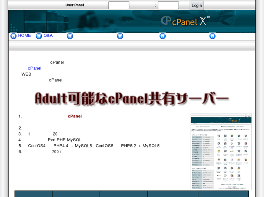
Task: Click the "PHP5.2 + MySQL5" text
Action: pyautogui.click(x=140, y=146)
